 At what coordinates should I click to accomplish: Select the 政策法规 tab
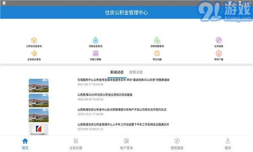136,72
